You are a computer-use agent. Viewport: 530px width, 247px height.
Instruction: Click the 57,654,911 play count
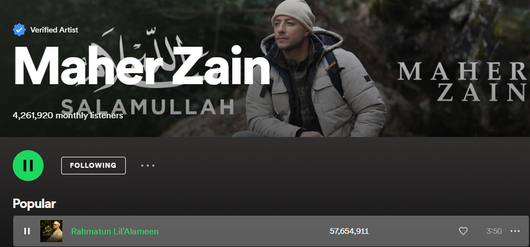tap(349, 231)
